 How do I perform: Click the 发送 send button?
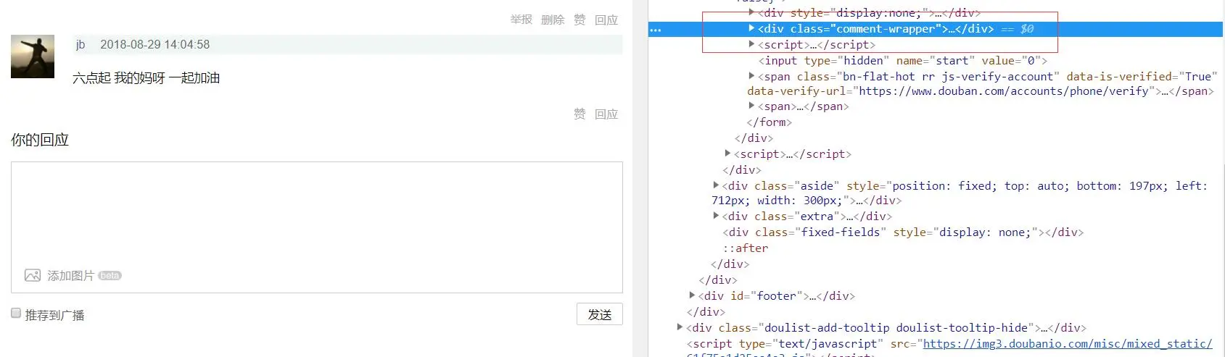pyautogui.click(x=600, y=314)
